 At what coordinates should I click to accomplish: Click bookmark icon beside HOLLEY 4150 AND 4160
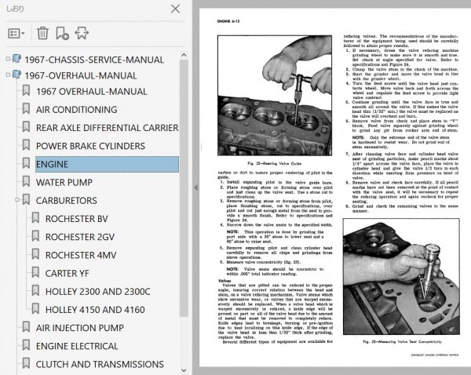click(35, 308)
